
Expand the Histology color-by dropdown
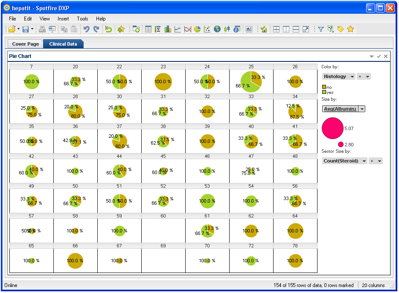[x=352, y=76]
